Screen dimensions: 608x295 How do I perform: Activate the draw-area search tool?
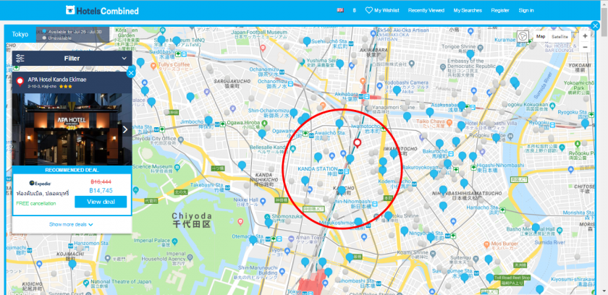(523, 36)
